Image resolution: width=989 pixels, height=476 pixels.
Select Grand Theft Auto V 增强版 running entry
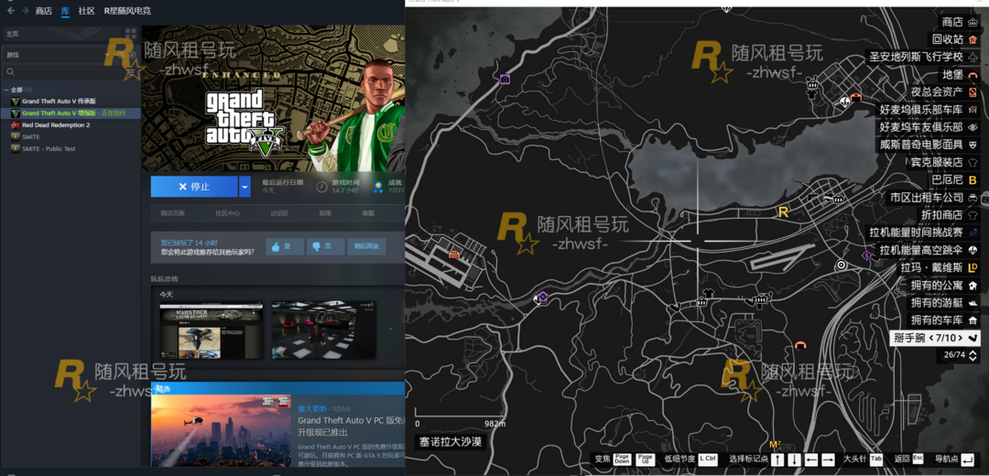(71, 113)
